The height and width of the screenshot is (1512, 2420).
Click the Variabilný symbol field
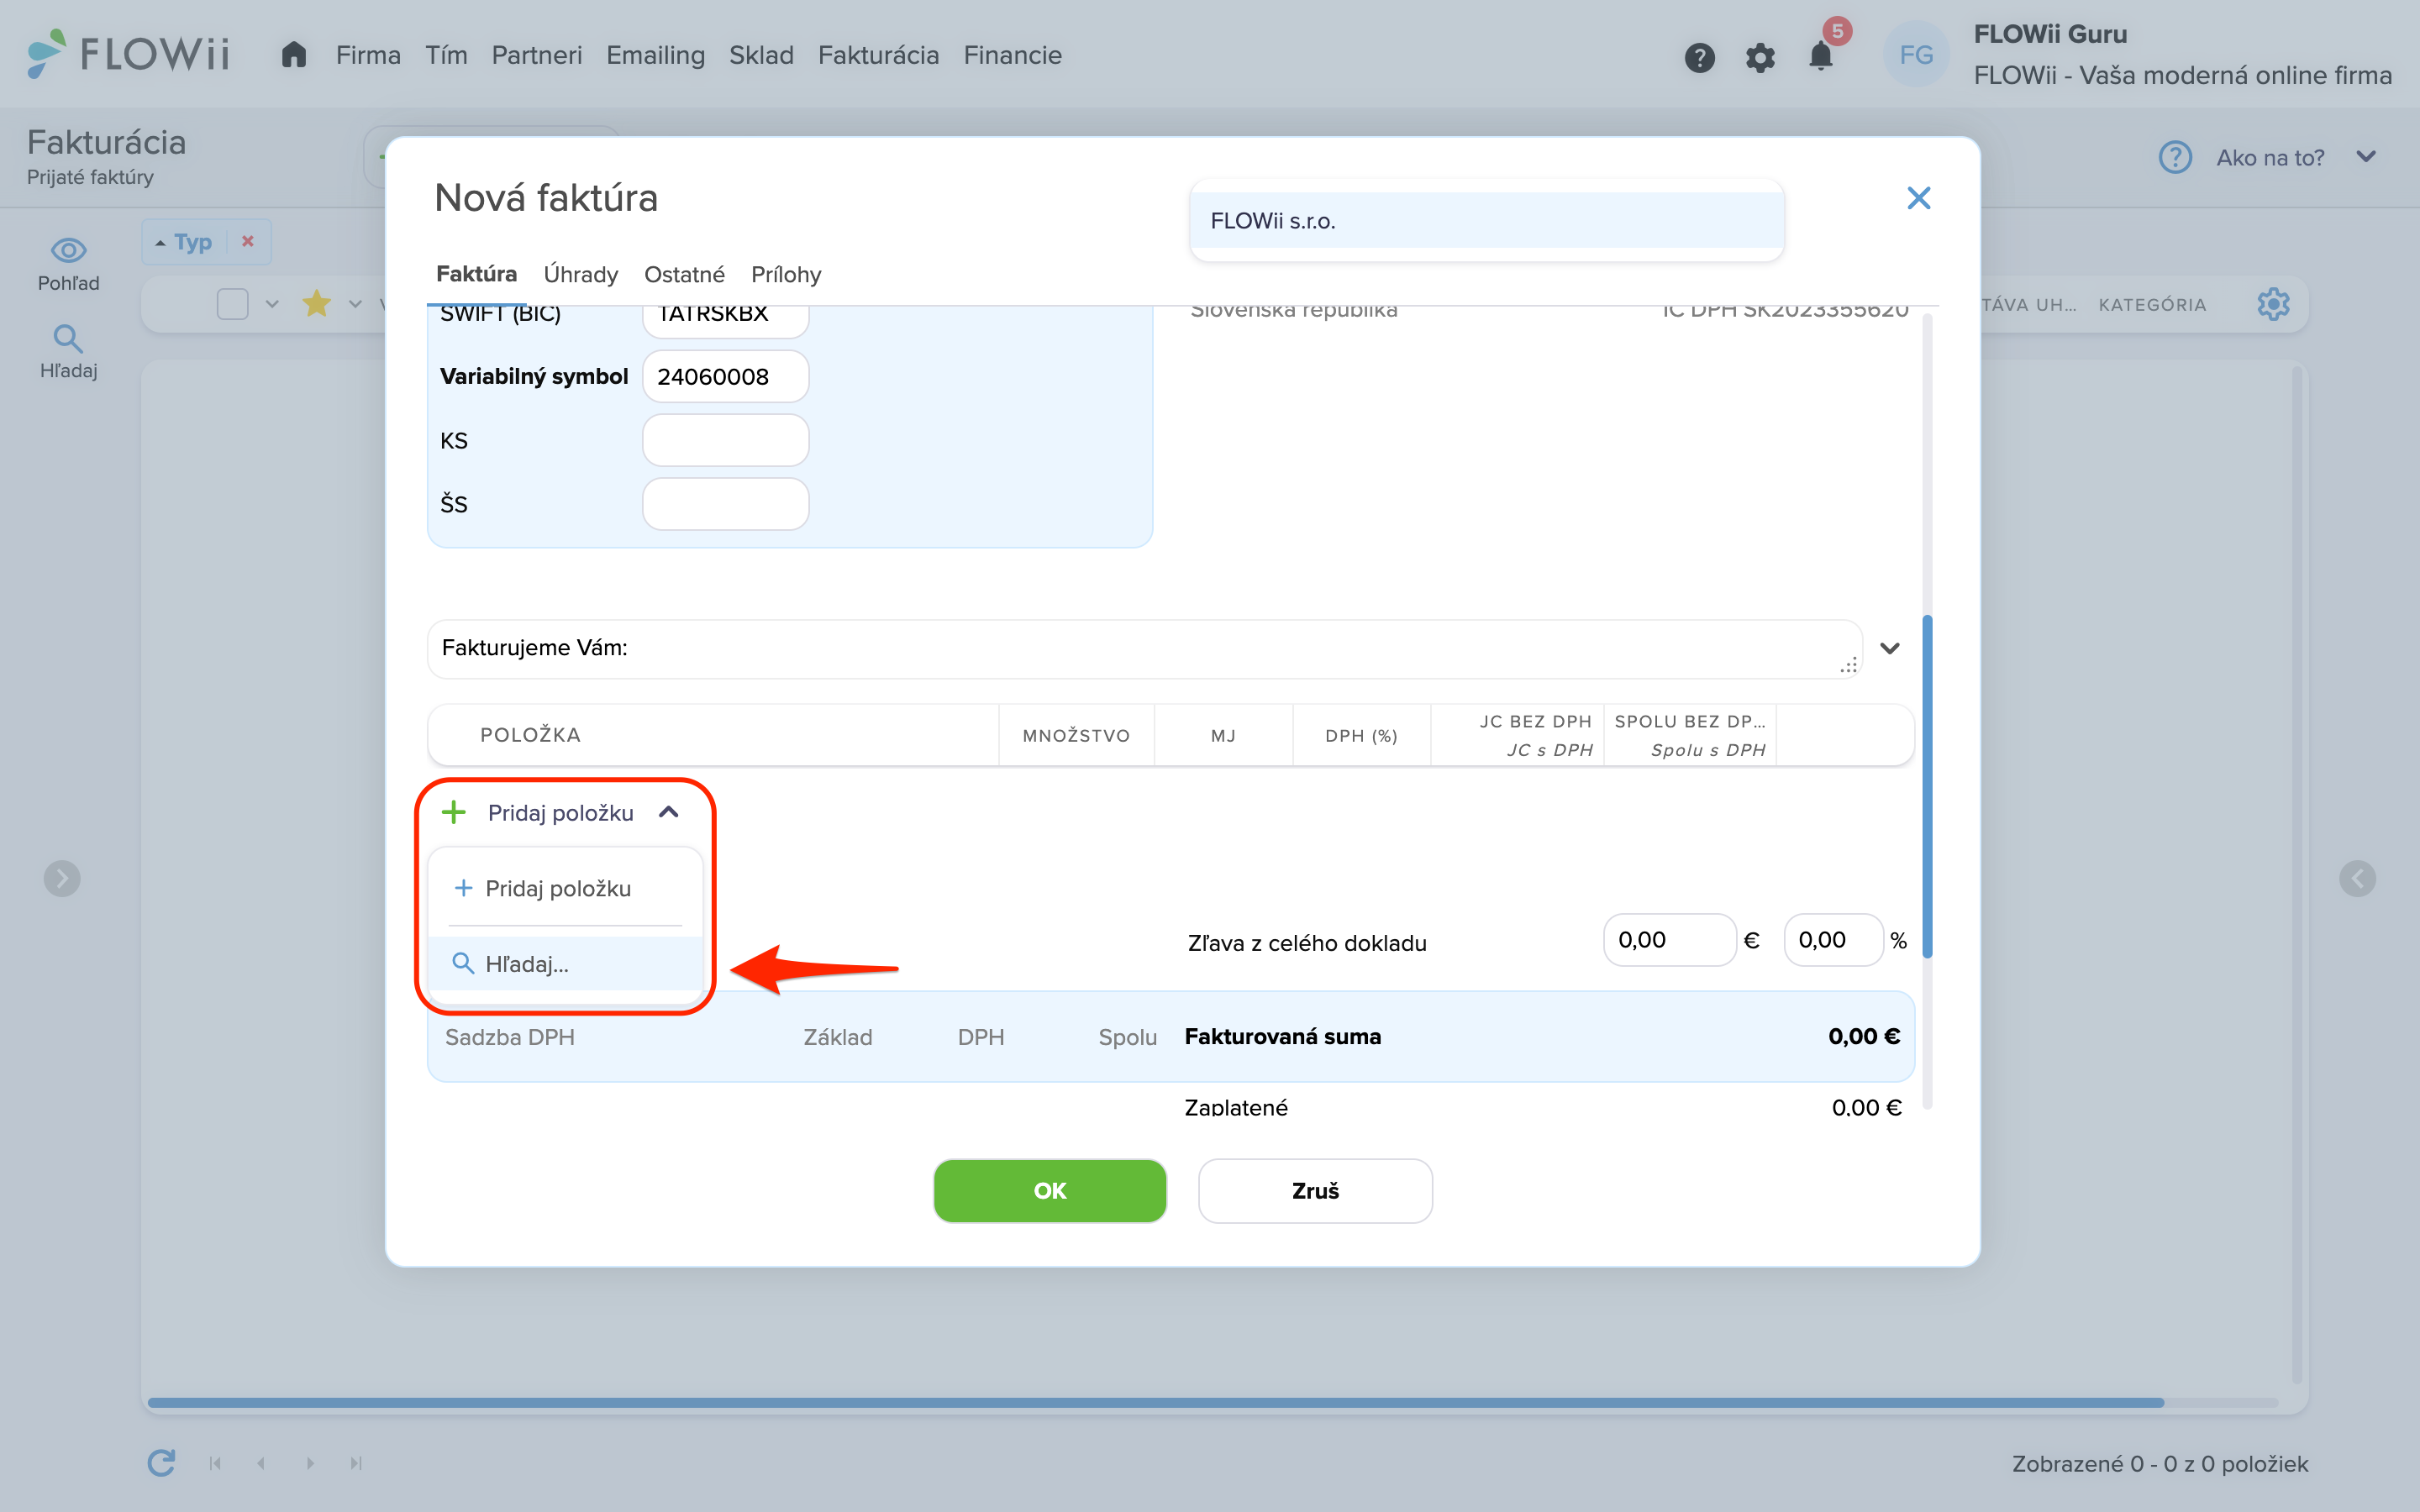point(725,376)
